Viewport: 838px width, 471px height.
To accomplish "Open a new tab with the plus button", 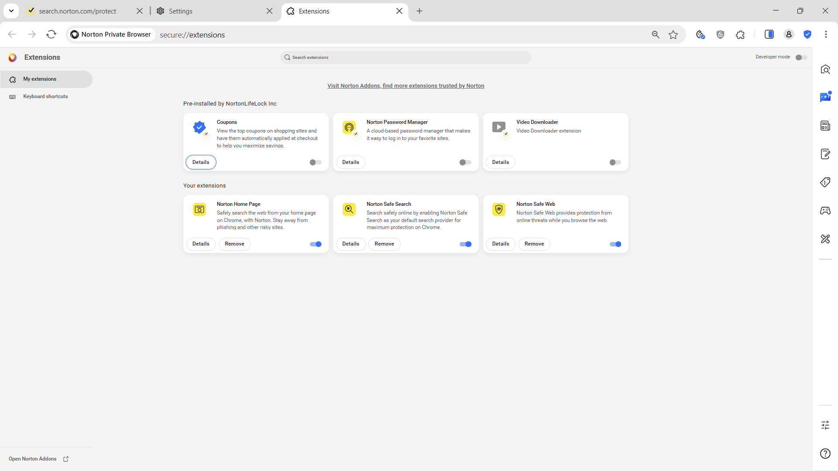I will point(419,11).
